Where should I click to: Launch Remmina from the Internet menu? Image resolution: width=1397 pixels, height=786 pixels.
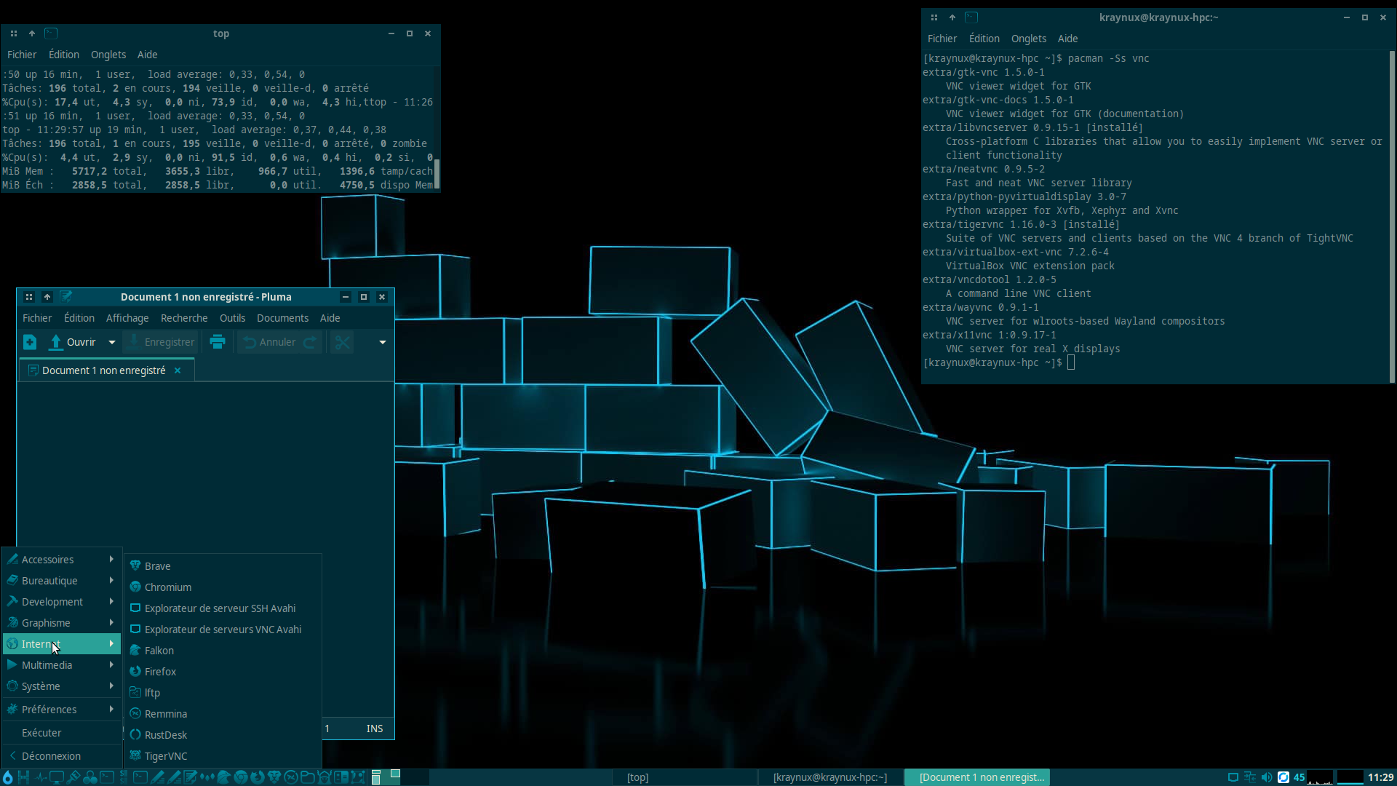(x=165, y=714)
